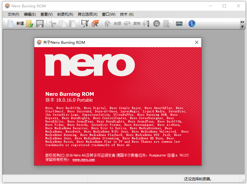Screen dimensions: 247x184
Task: Close the 关于Nero Burning ROM dialog
Action: pos(197,42)
